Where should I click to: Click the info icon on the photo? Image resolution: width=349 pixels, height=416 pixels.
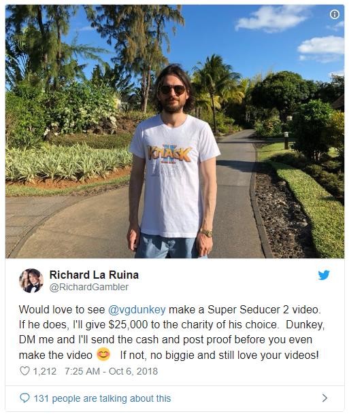[335, 14]
